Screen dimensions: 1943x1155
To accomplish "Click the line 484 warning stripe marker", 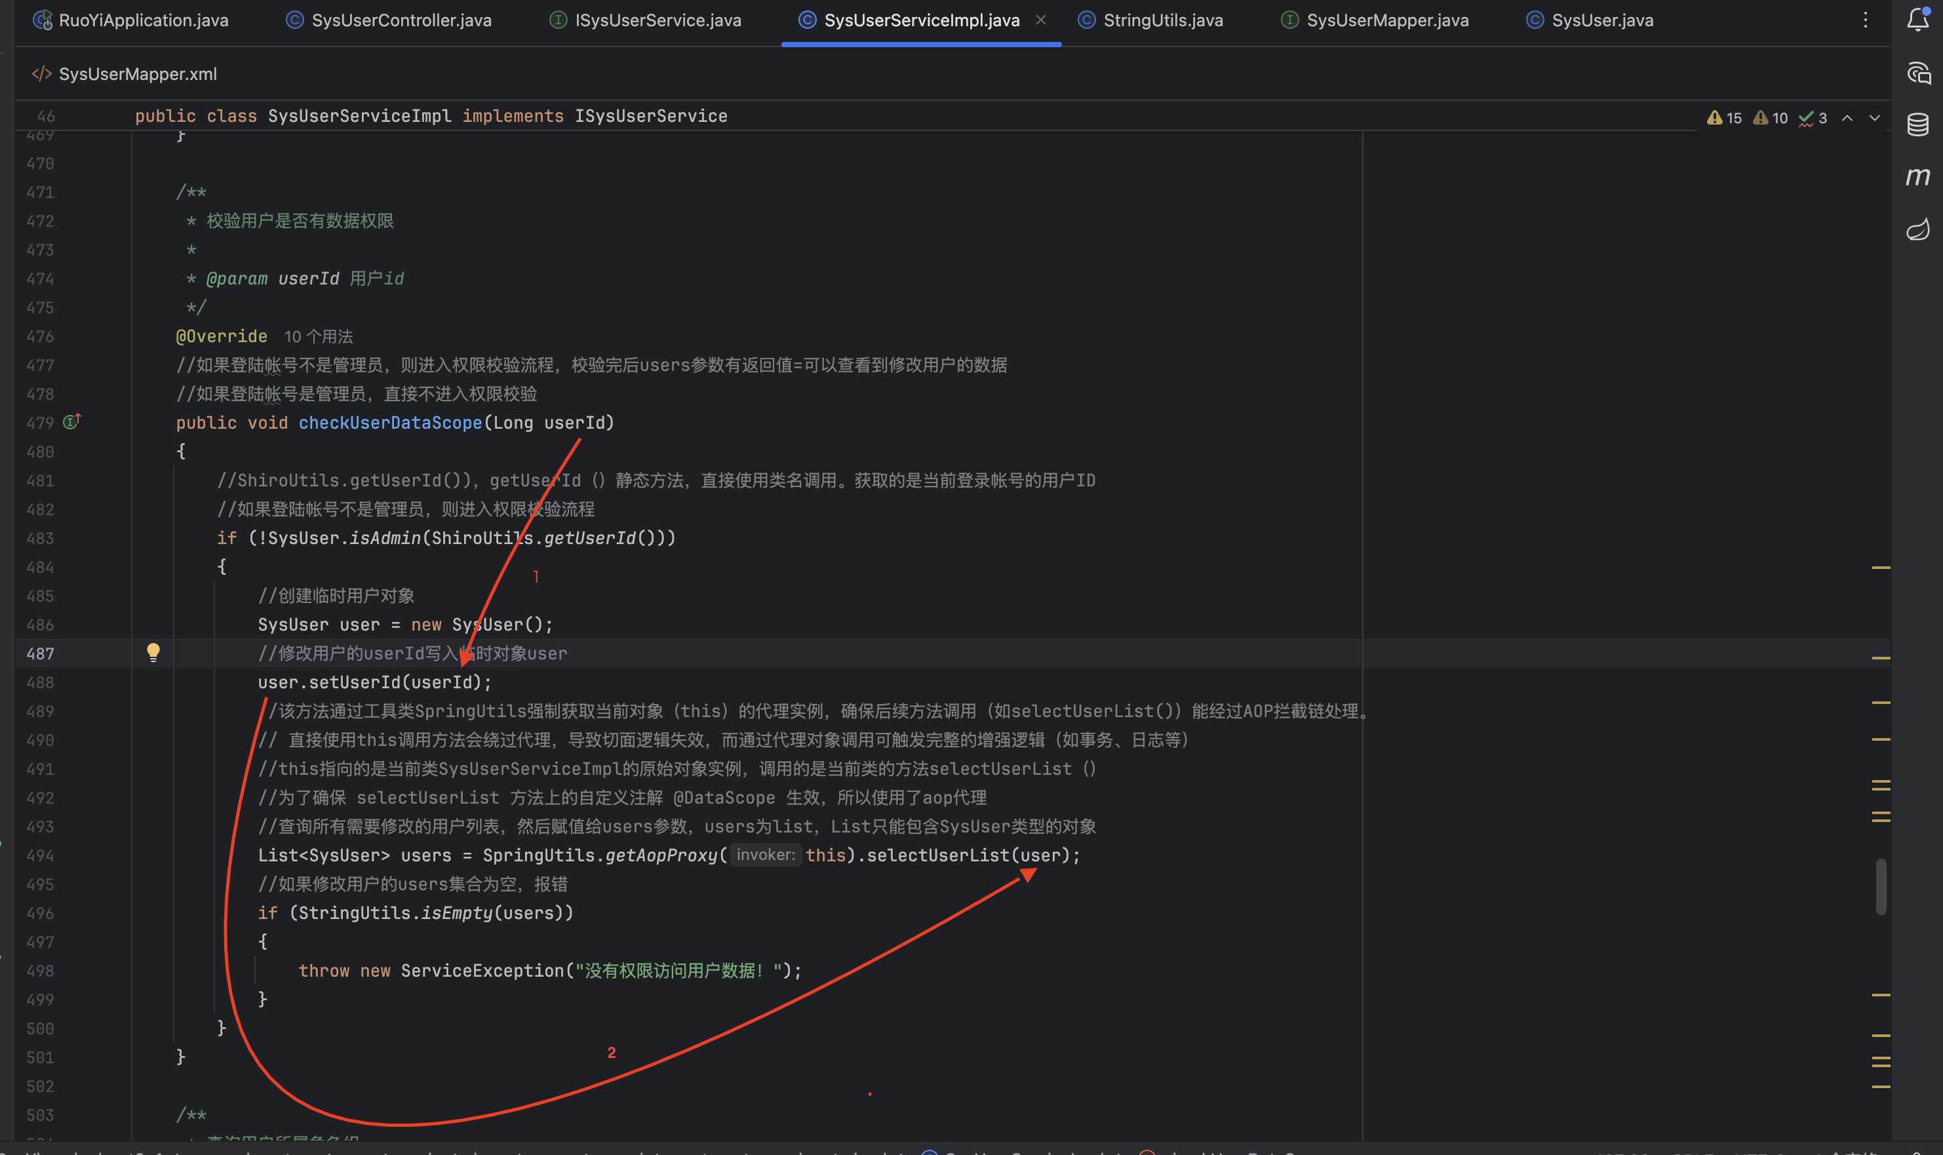I will coord(1881,568).
